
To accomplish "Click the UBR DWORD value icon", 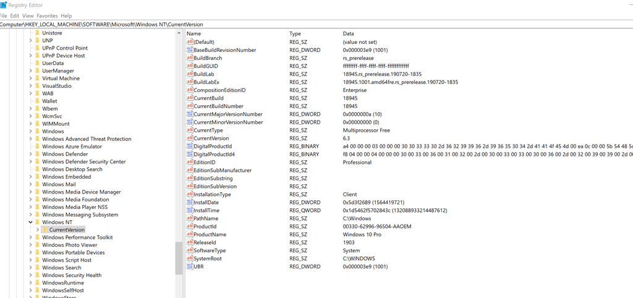I will click(190, 266).
